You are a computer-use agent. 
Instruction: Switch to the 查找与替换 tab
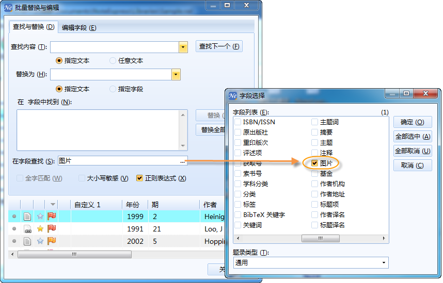34,27
